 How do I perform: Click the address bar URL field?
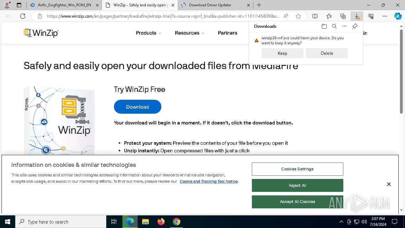coord(163,16)
